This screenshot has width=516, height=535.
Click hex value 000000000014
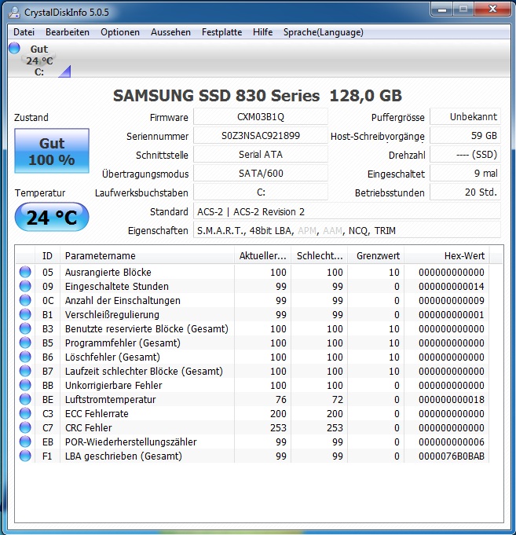[452, 286]
